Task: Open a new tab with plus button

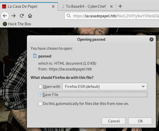Action: click(120, 6)
